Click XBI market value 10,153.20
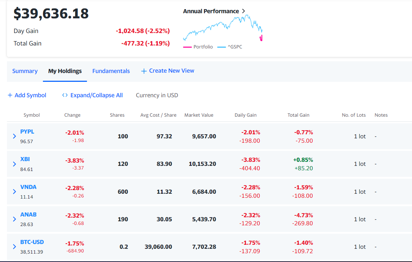This screenshot has width=412, height=262. pyautogui.click(x=202, y=164)
